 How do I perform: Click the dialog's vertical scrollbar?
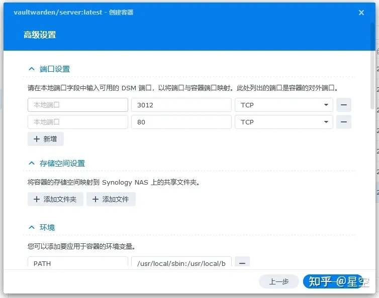pos(372,80)
